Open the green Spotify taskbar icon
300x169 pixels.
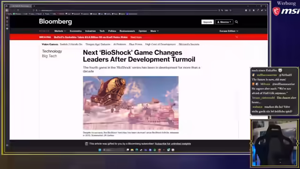[x=155, y=150]
